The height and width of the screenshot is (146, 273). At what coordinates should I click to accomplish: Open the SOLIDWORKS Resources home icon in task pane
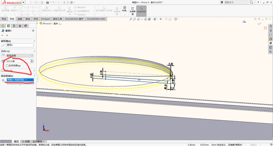[x=271, y=26]
